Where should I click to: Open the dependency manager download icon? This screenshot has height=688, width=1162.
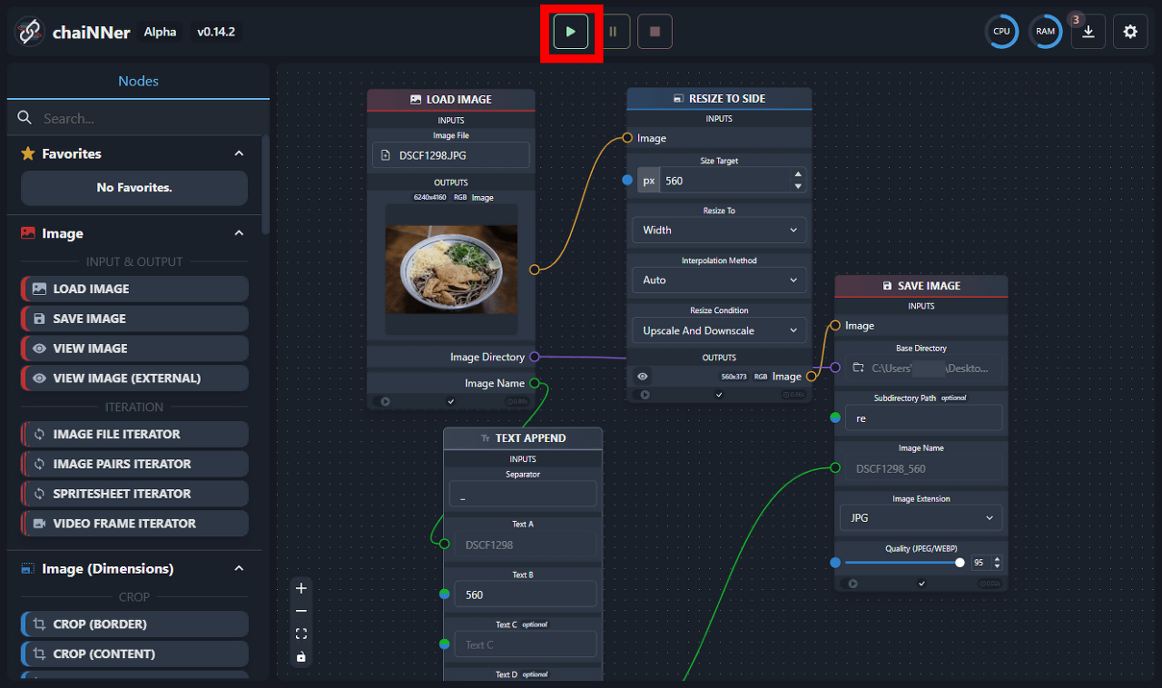tap(1088, 32)
